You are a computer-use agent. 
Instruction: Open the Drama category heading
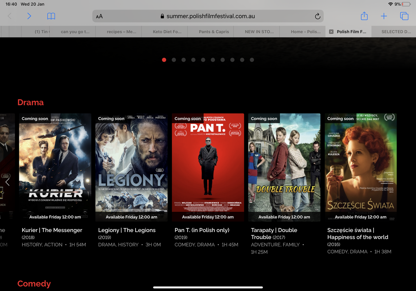[x=31, y=102]
